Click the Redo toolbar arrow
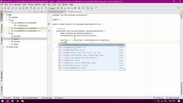Viewport: 183px width, 103px height. [x=16, y=8]
